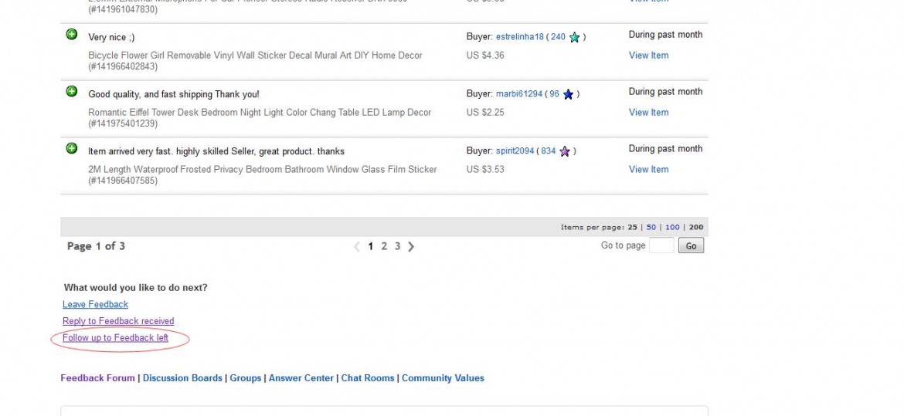This screenshot has width=904, height=416.
Task: Click the green plus icon for "Item arrived very fast"
Action: click(72, 149)
